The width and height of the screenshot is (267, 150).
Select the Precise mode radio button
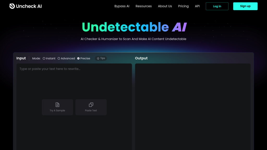coord(78,59)
